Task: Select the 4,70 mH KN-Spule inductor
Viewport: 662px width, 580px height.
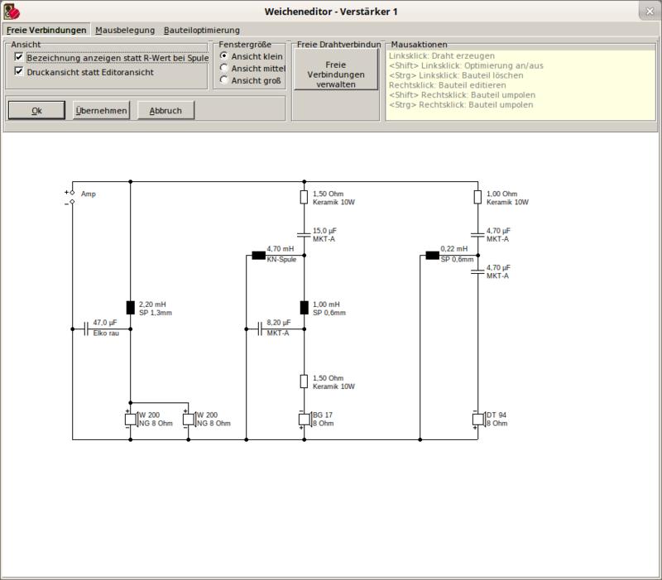Action: (x=258, y=255)
